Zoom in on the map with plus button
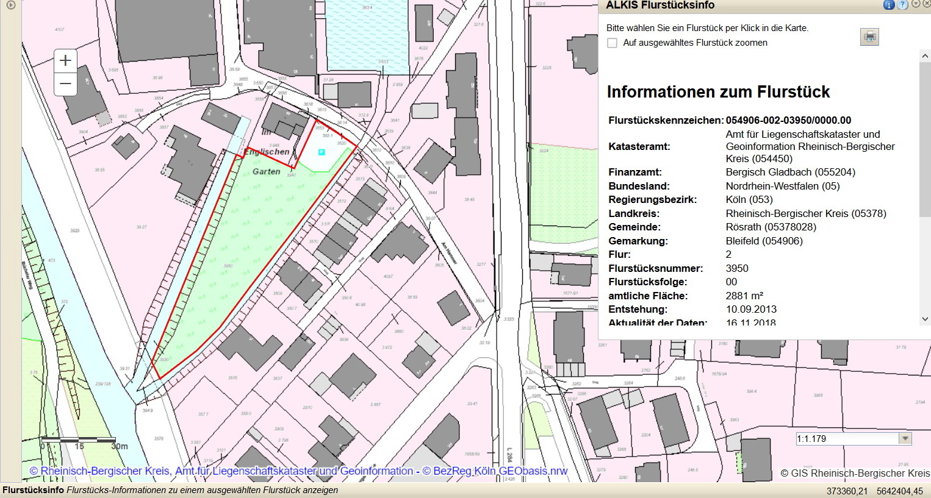 tap(65, 60)
